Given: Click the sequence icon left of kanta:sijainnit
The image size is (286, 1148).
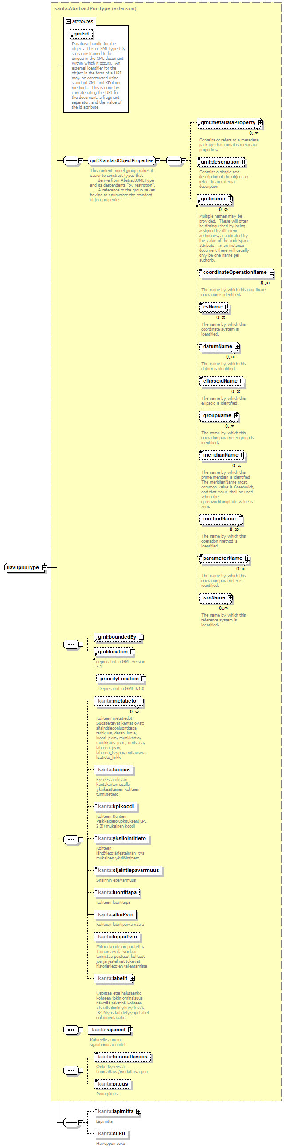Looking at the screenshot, I should (71, 1030).
